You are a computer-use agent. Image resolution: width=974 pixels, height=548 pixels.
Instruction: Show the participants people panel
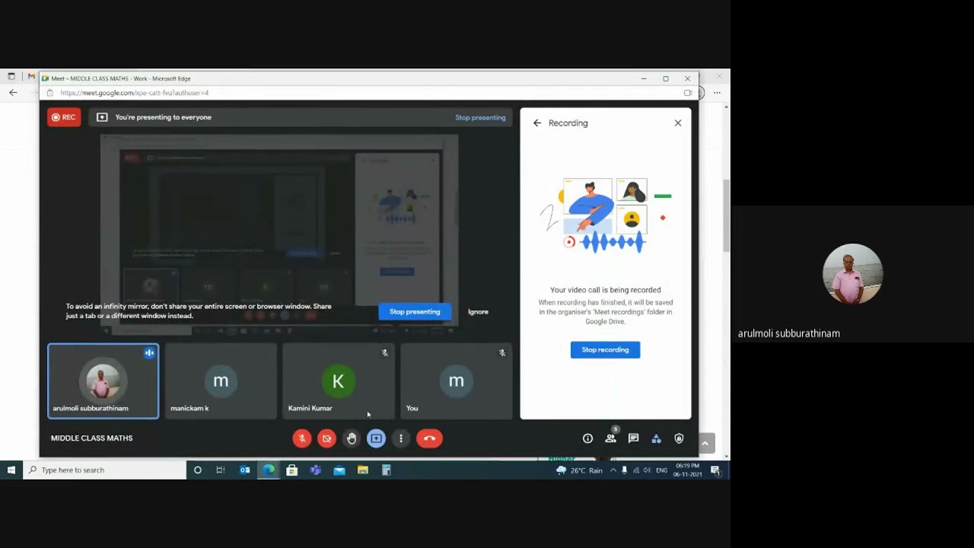tap(610, 438)
